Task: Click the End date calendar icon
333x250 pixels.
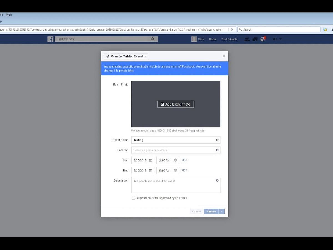Action: click(150, 171)
